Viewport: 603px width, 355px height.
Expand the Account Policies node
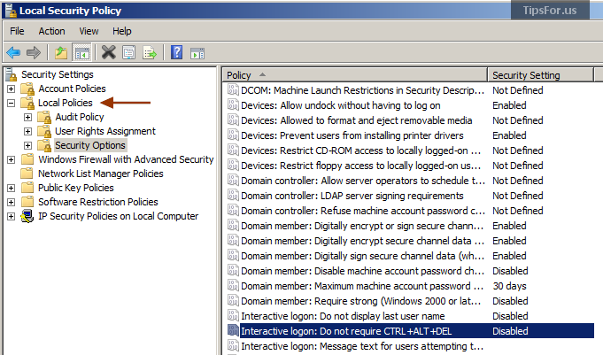pyautogui.click(x=12, y=89)
